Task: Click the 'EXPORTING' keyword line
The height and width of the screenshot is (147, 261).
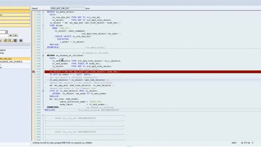Action: tap(63, 39)
